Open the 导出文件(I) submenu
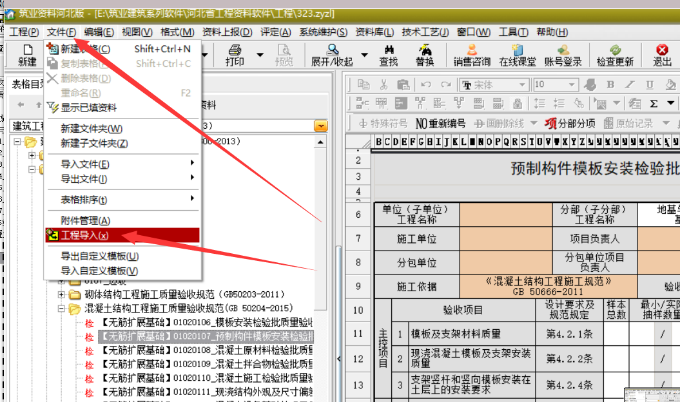680x402 pixels. 122,179
